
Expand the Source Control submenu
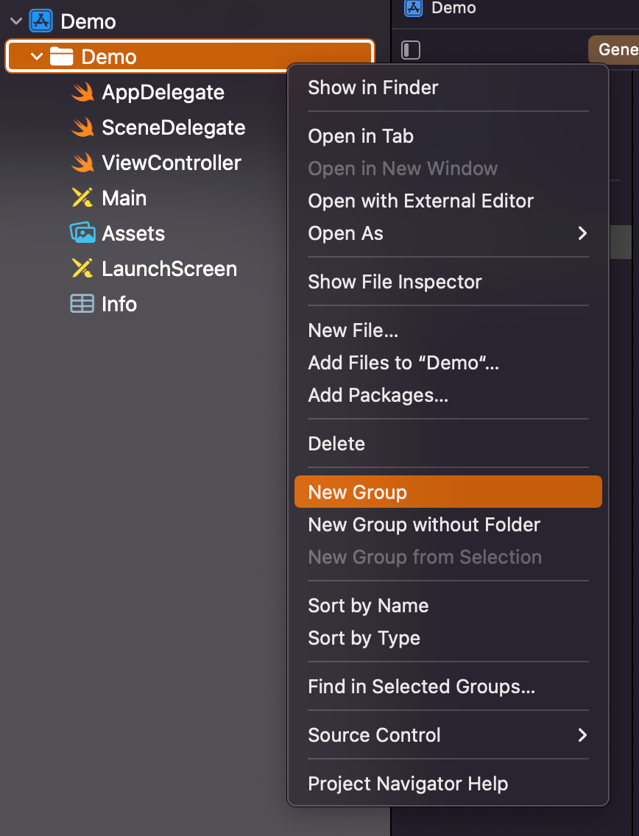[x=582, y=735]
